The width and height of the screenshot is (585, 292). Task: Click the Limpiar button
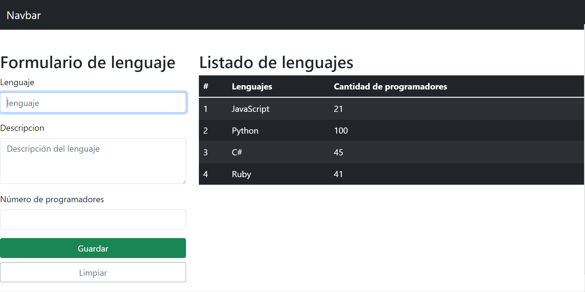pyautogui.click(x=93, y=272)
